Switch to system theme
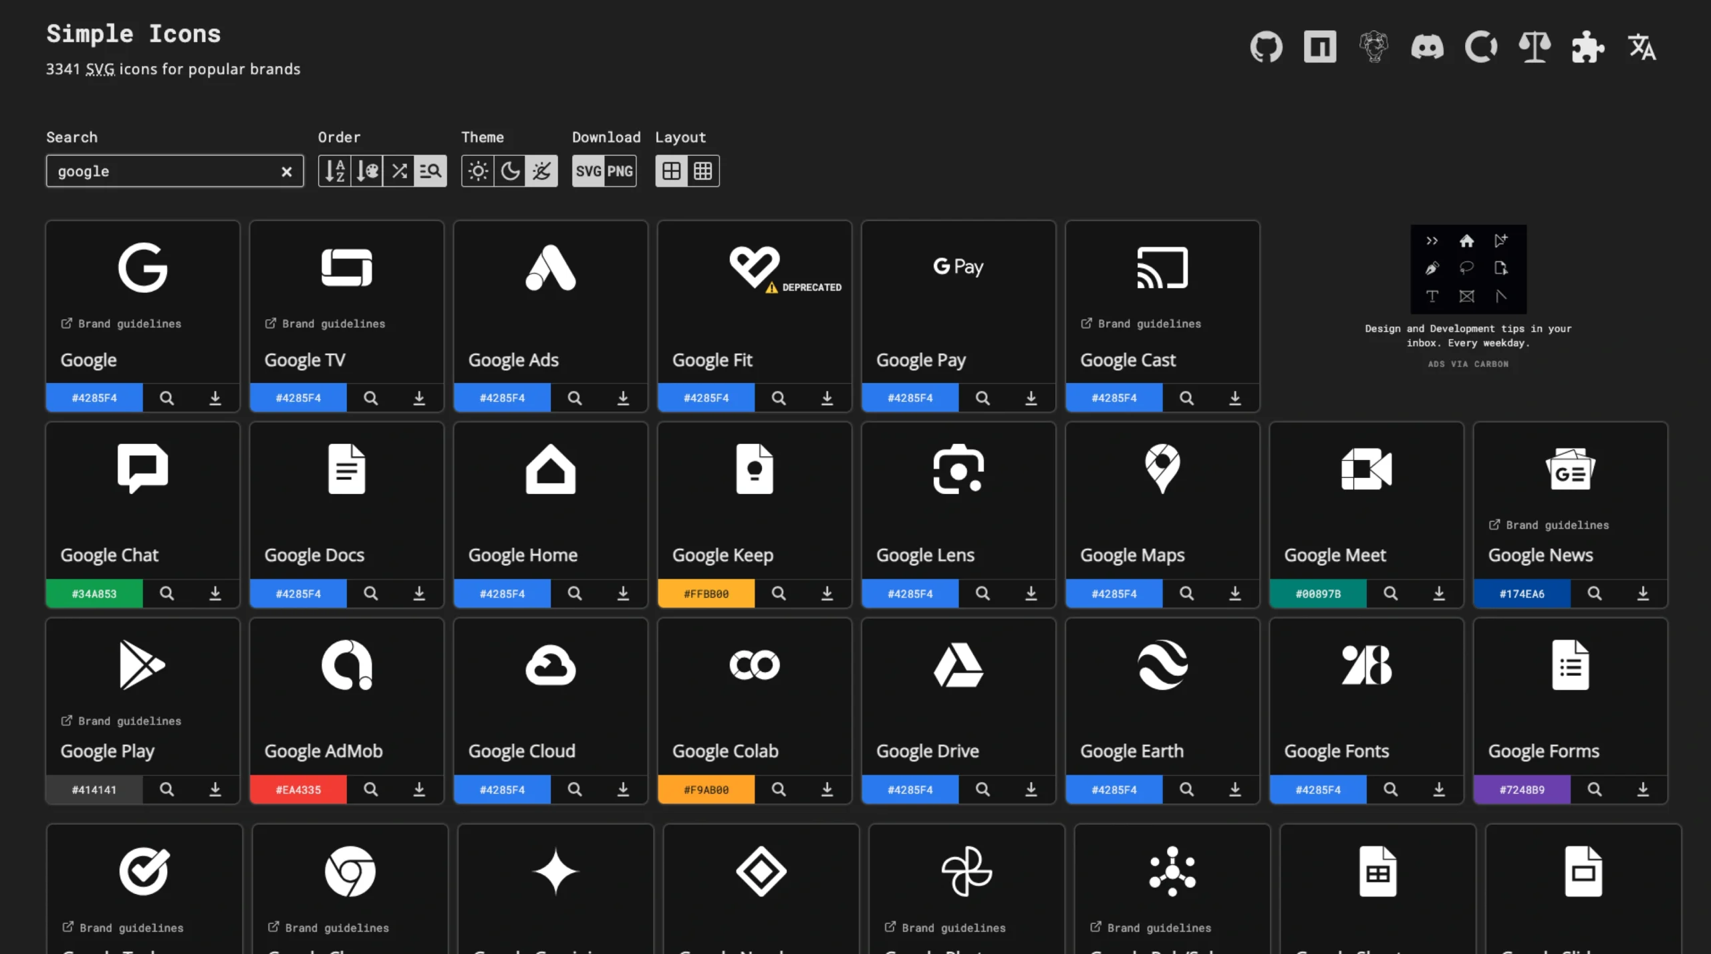This screenshot has width=1711, height=954. (541, 171)
